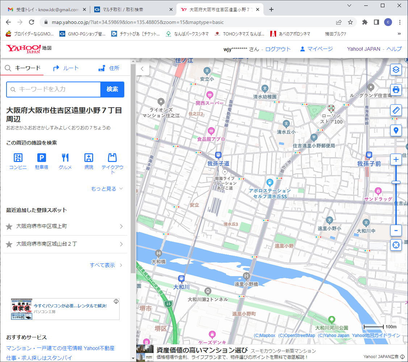Search nearby hospitals (病院)
Screen dimensions: 408x362
tap(89, 161)
